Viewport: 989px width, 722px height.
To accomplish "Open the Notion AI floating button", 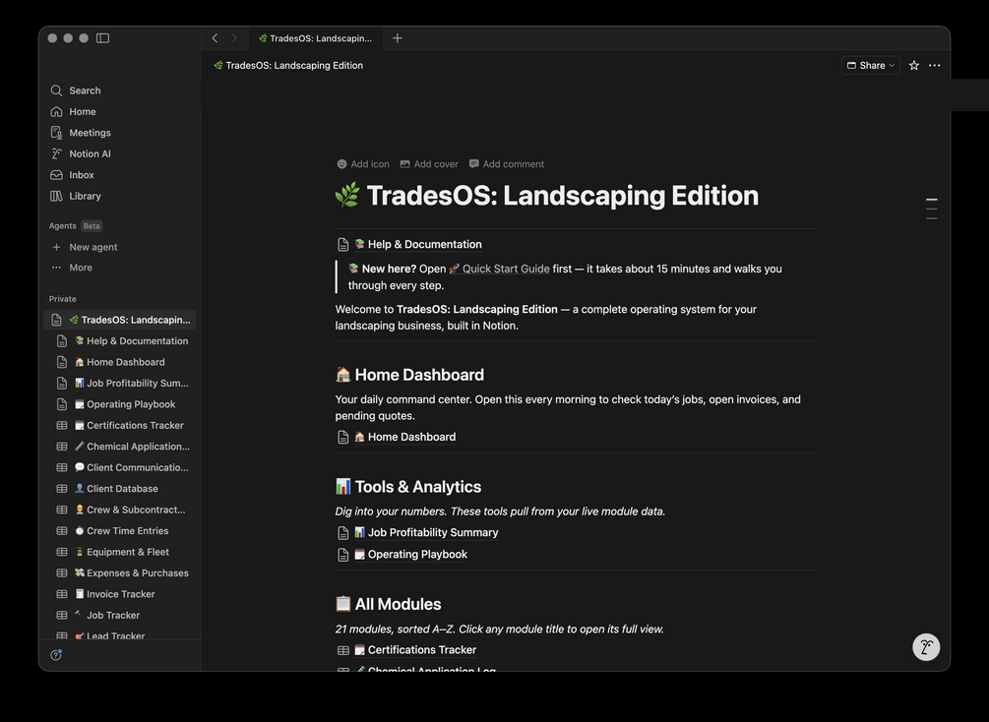I will pos(926,647).
